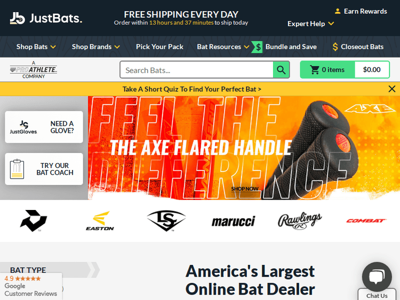Go to Closeout Bats
The height and width of the screenshot is (300, 400).
tap(358, 47)
